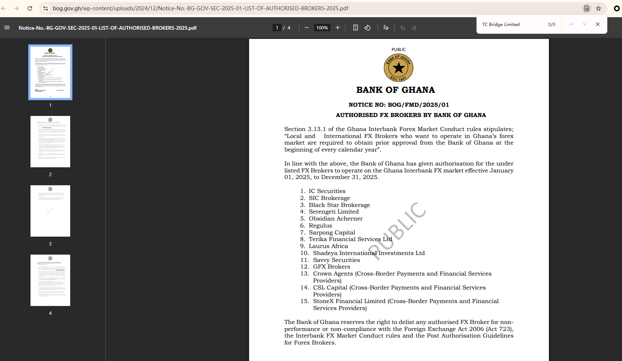
Task: Click the total page count '4'
Action: (289, 28)
